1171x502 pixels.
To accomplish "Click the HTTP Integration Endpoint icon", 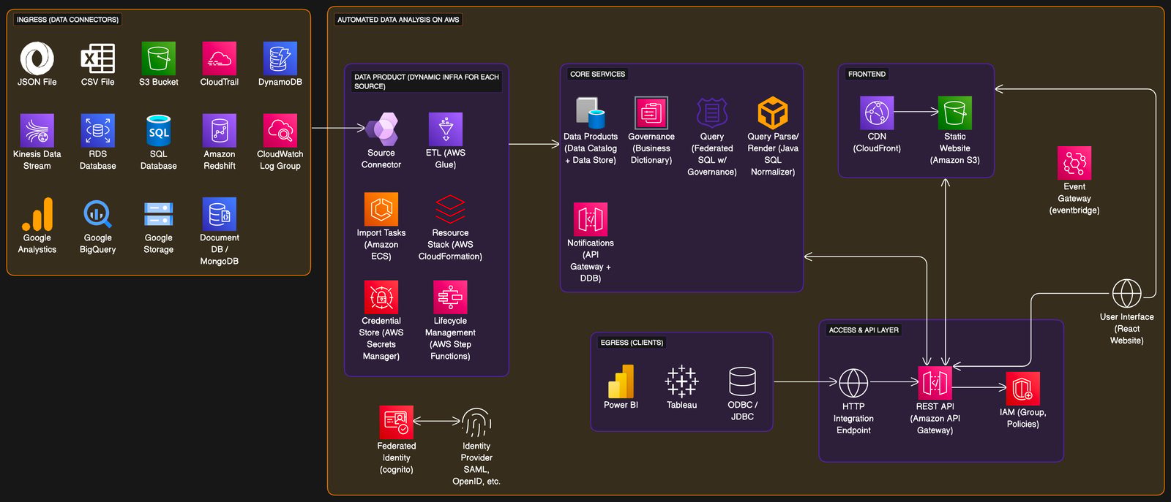I will pos(853,384).
